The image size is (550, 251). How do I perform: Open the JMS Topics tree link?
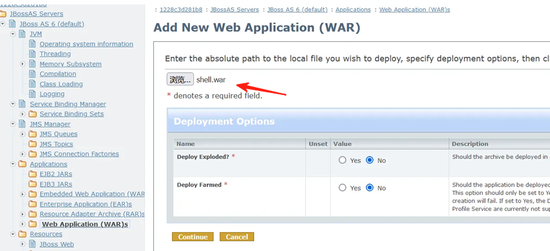(x=56, y=145)
